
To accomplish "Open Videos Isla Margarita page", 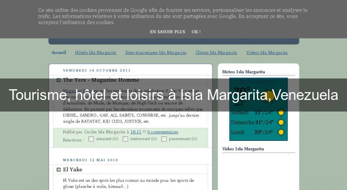I will 267,52.
